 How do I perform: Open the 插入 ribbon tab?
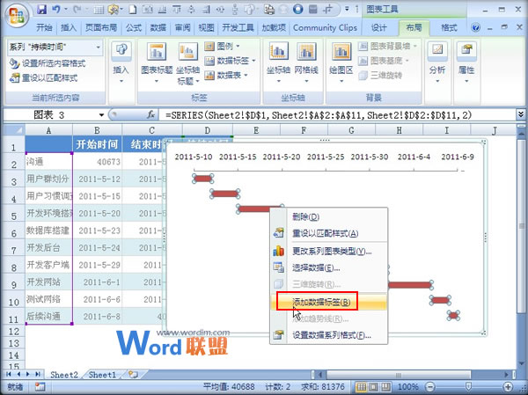click(69, 27)
